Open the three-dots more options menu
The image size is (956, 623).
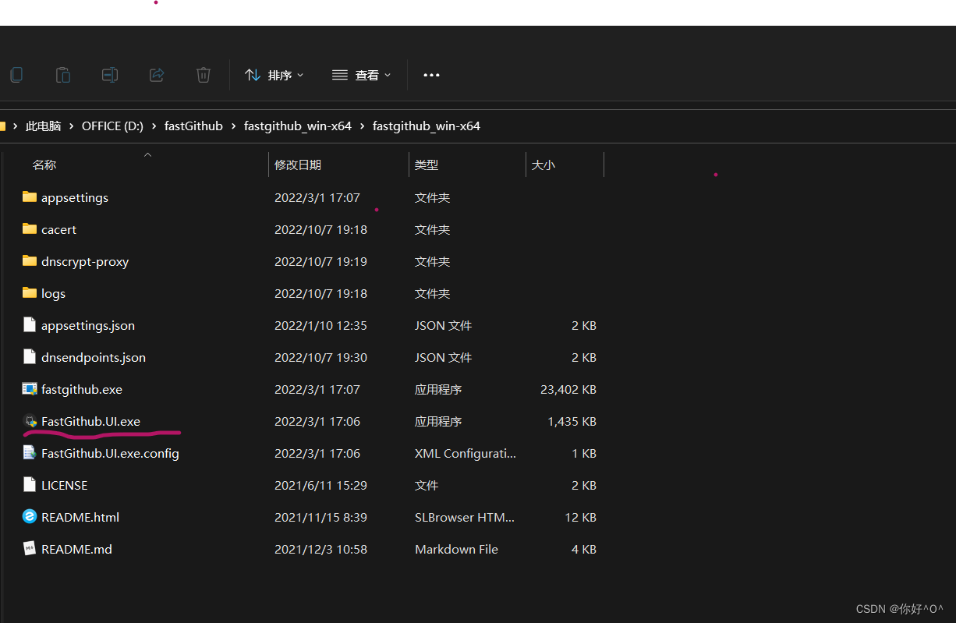pos(431,75)
